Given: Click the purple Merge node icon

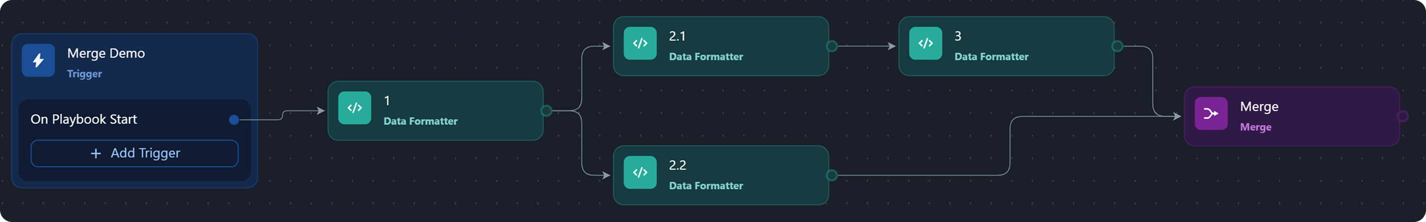Looking at the screenshot, I should point(1211,114).
